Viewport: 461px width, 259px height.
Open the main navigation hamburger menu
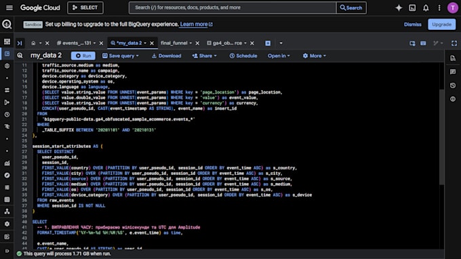click(9, 7)
